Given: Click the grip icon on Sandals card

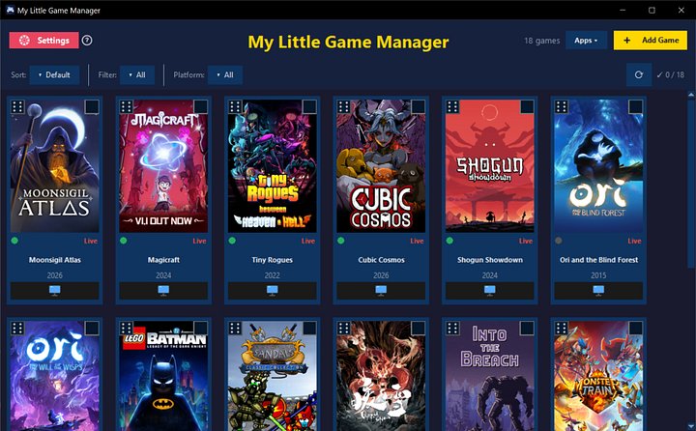Looking at the screenshot, I should point(235,329).
